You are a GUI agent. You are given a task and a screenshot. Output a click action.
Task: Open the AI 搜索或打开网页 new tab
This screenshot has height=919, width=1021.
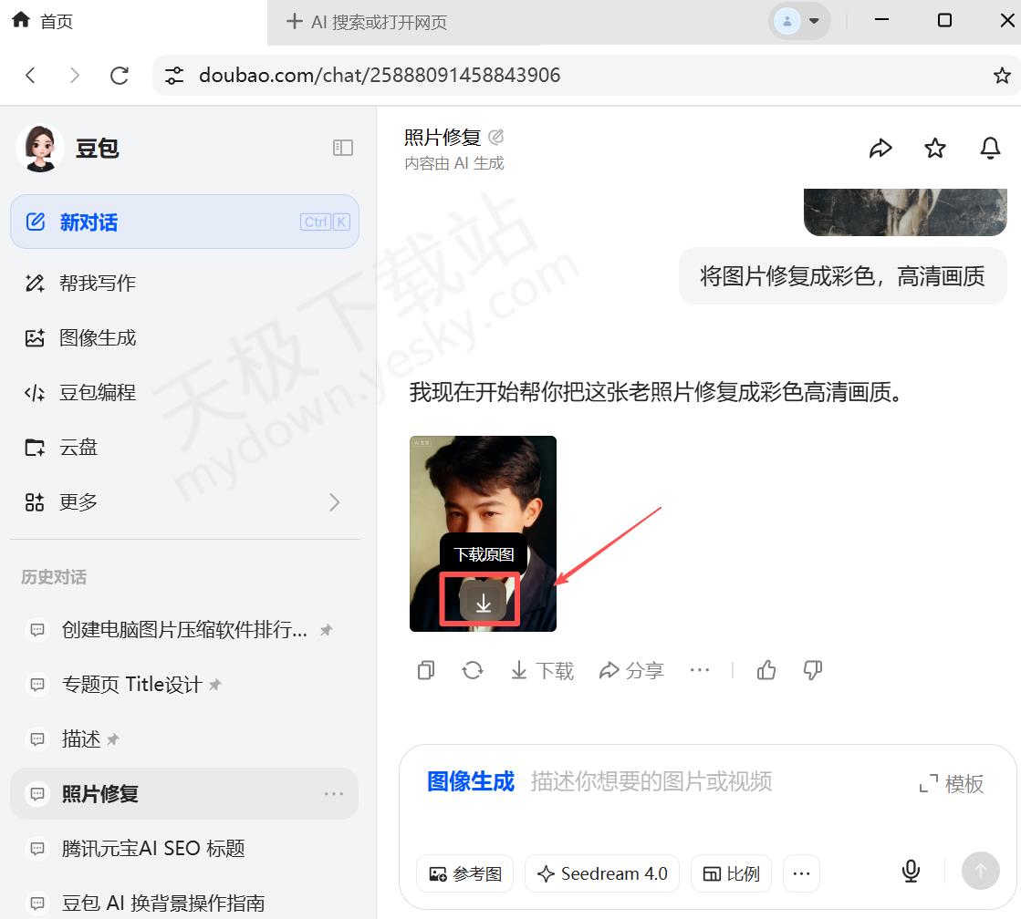point(368,22)
